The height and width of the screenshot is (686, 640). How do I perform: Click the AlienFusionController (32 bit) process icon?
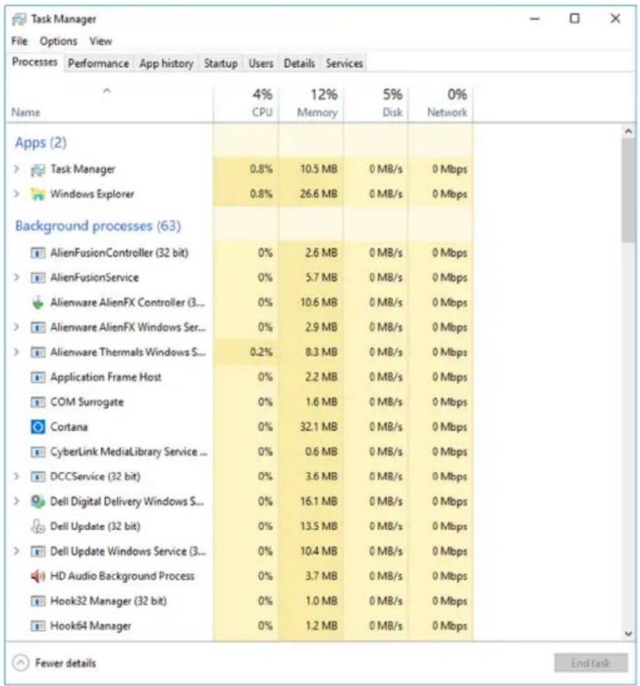(38, 253)
